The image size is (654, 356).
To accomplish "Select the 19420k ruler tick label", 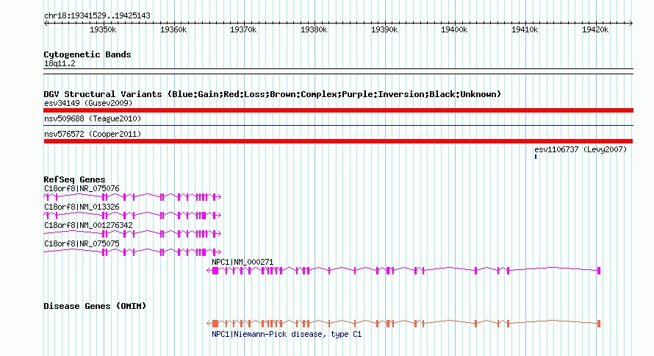I will [595, 29].
